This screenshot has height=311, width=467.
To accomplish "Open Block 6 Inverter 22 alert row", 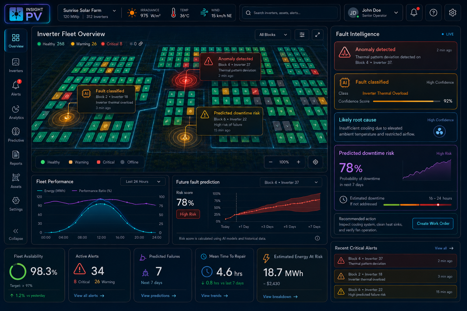I will point(395,292).
